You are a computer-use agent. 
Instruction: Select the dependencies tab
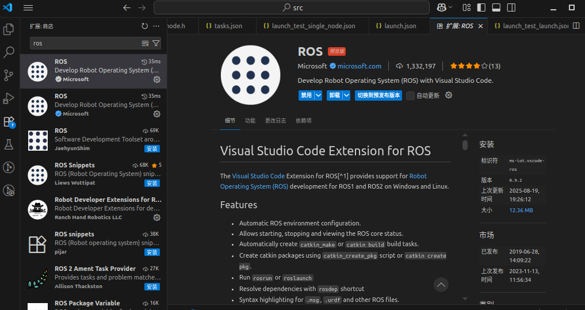(x=303, y=121)
